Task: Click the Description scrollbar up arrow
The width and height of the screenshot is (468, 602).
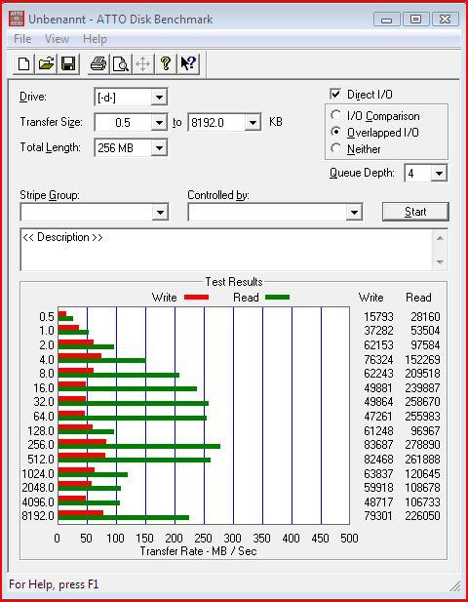Action: click(440, 238)
